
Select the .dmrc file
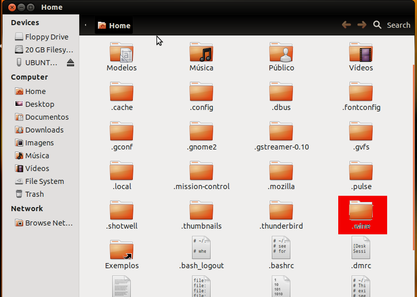click(361, 253)
